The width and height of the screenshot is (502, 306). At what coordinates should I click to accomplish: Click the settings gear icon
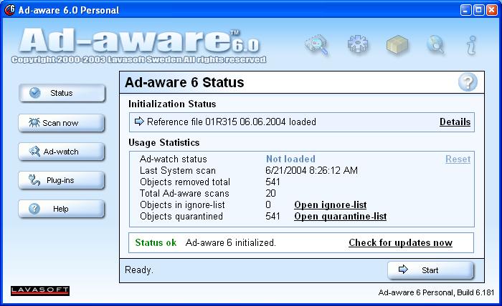(x=357, y=46)
